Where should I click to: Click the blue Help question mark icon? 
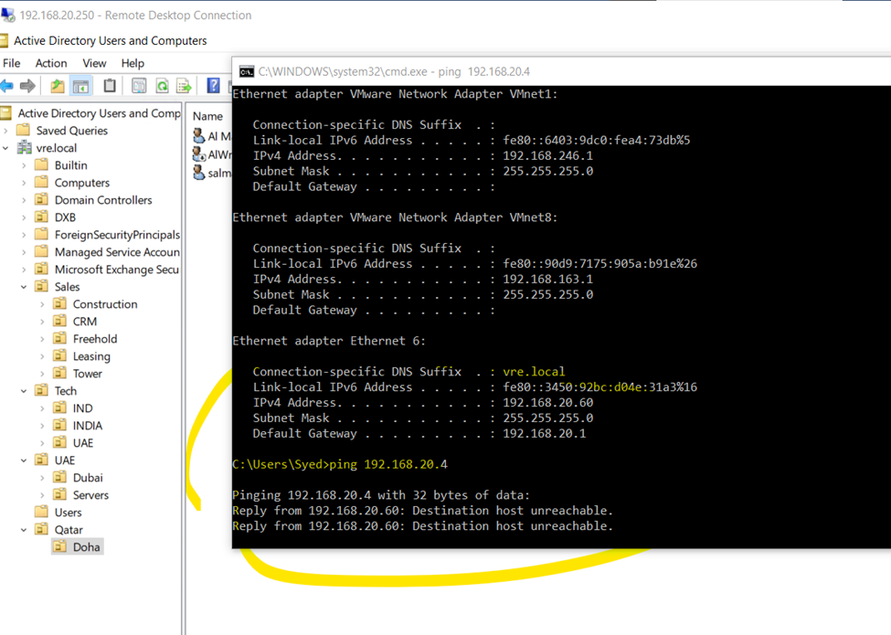213,86
